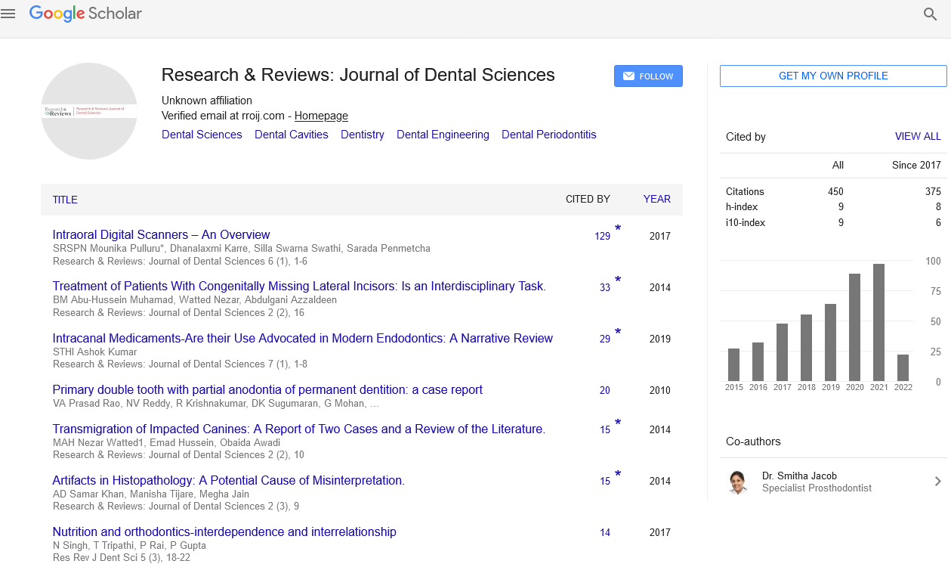Click the Google Scholar logo

(85, 14)
